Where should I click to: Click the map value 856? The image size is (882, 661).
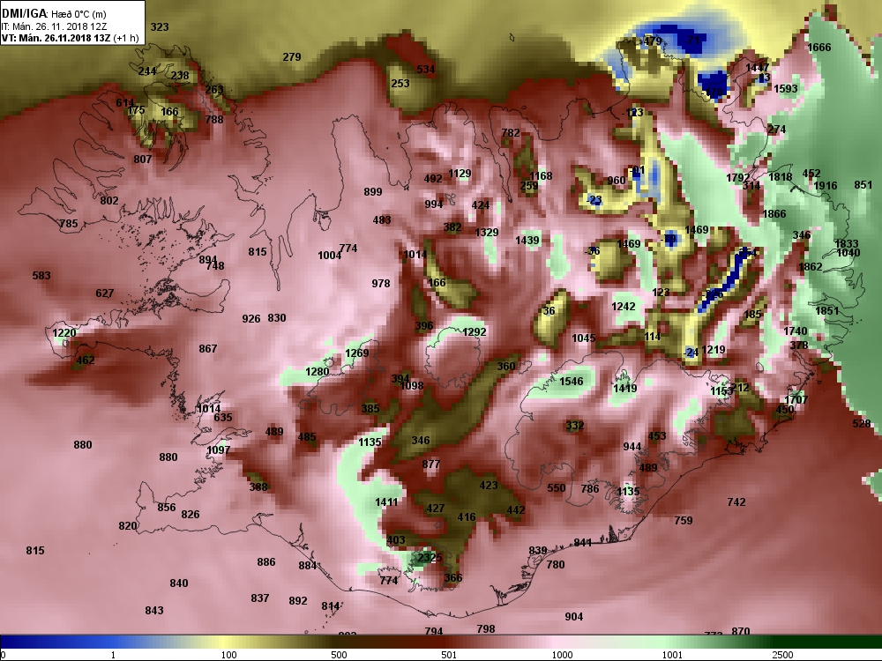pos(167,508)
